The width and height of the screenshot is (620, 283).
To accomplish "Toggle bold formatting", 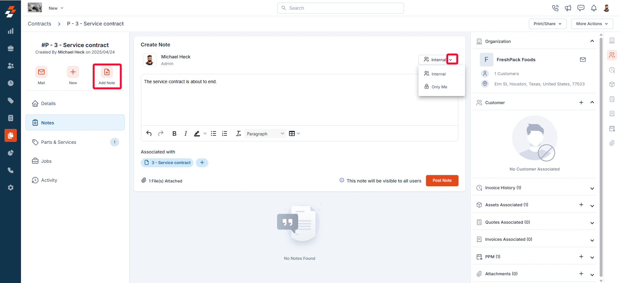I will coord(174,133).
